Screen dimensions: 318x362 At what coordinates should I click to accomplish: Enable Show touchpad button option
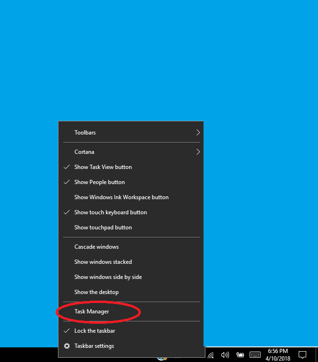click(130, 227)
